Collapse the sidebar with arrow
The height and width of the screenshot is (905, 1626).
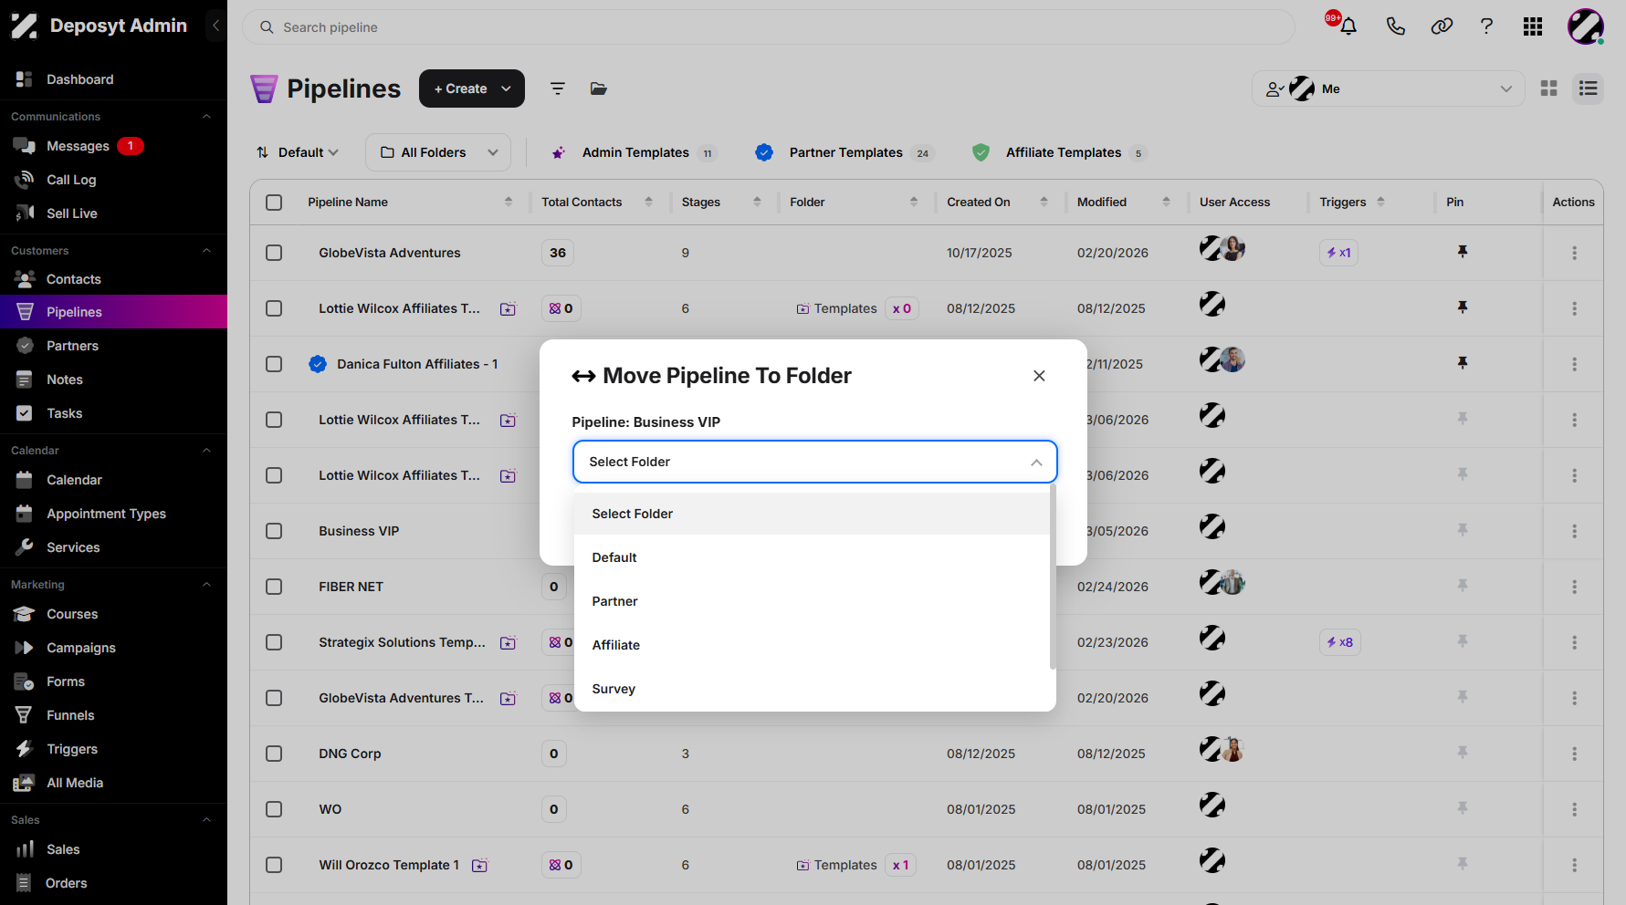pyautogui.click(x=215, y=26)
